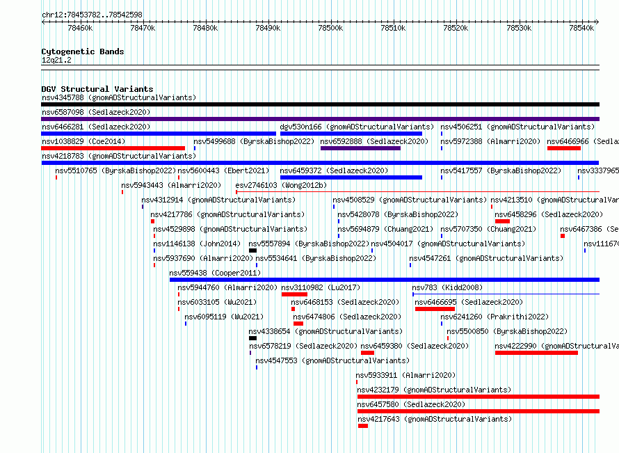Open the nsv4312914 variant label
The image size is (619, 453).
click(x=218, y=200)
